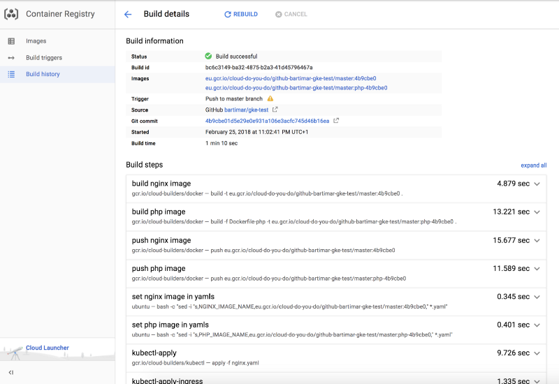
Task: Select Build history in the sidebar
Action: (x=57, y=74)
